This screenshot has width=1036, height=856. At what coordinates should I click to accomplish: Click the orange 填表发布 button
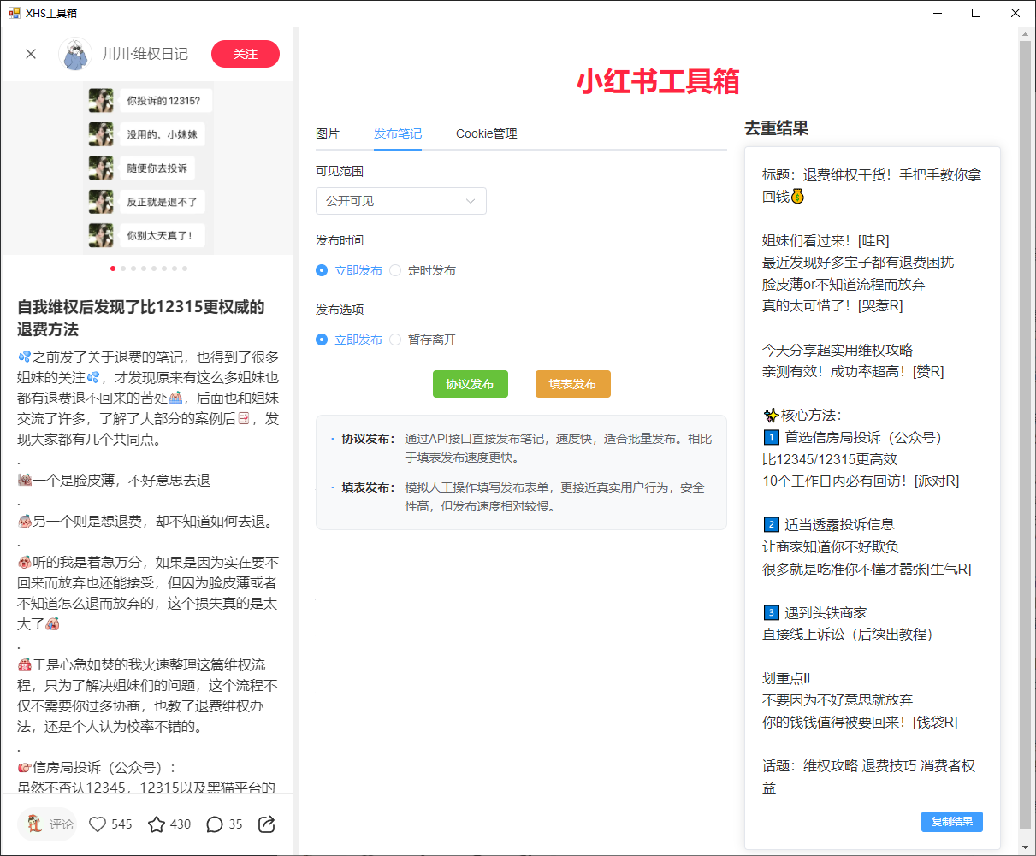(572, 384)
